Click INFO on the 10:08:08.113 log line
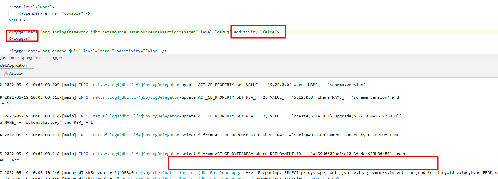The image size is (498, 179). [83, 97]
